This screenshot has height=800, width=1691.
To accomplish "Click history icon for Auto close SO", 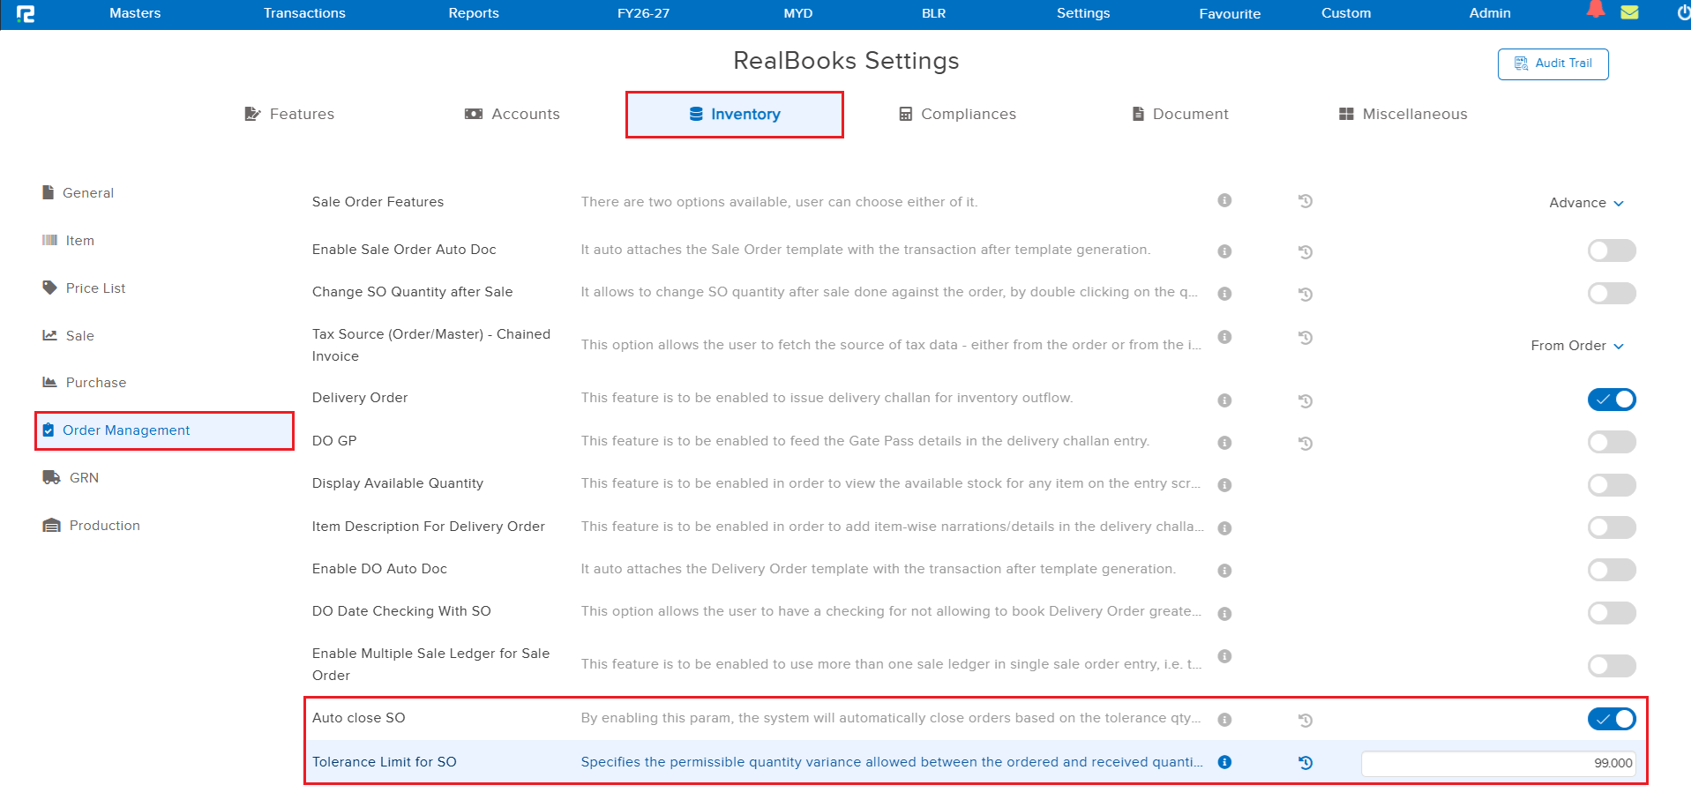I will (1306, 721).
